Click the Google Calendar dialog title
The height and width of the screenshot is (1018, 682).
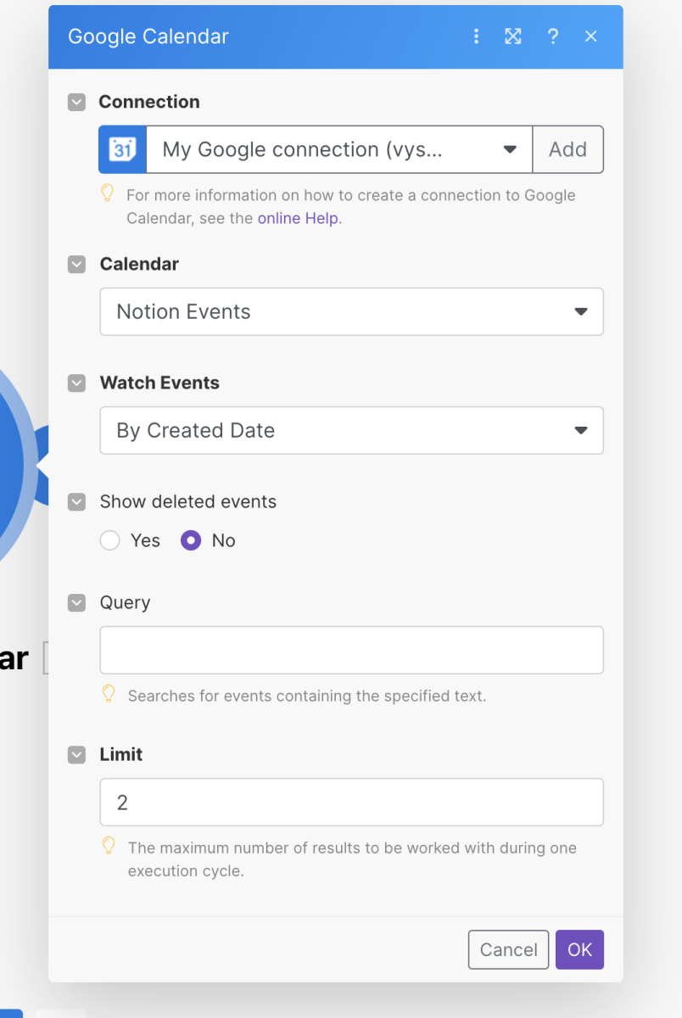(148, 36)
